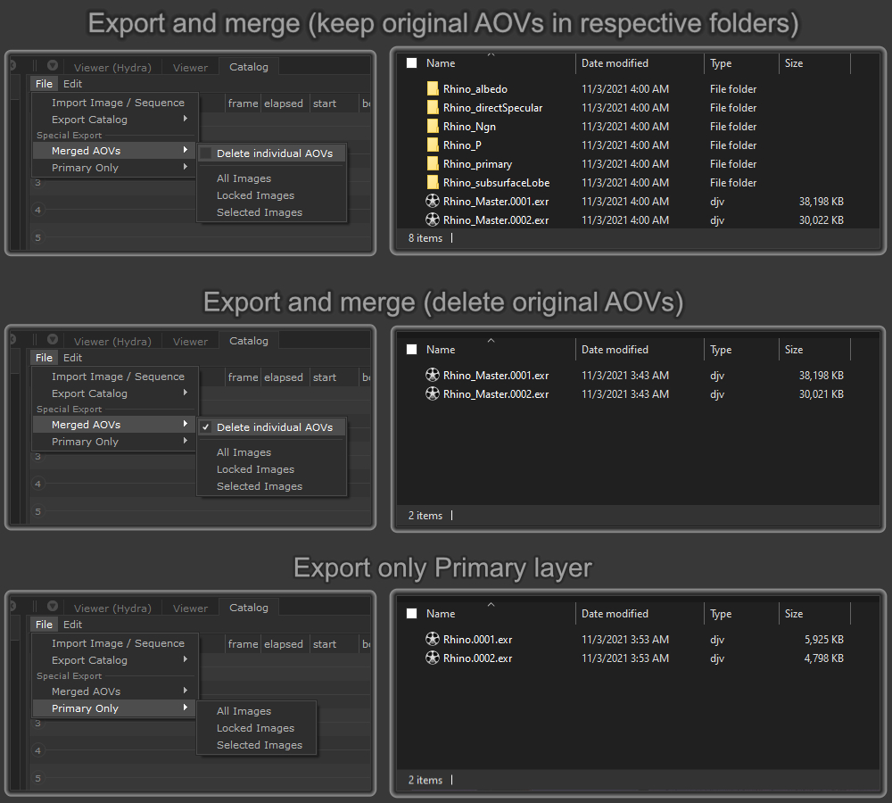The image size is (892, 803).
Task: Click the sort chevron above Name in Rhino.0001.exr list
Action: tap(491, 604)
